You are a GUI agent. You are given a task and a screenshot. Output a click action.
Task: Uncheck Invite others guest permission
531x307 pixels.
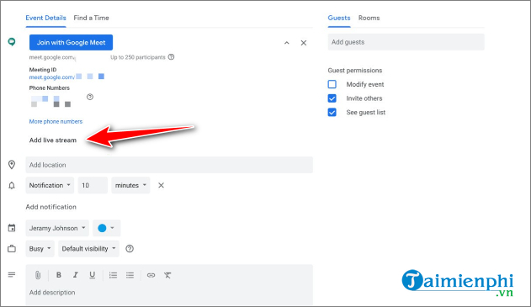point(332,98)
